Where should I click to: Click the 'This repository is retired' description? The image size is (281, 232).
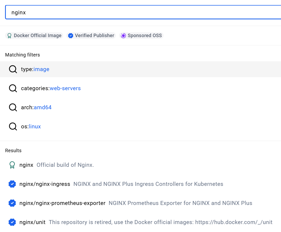(161, 222)
